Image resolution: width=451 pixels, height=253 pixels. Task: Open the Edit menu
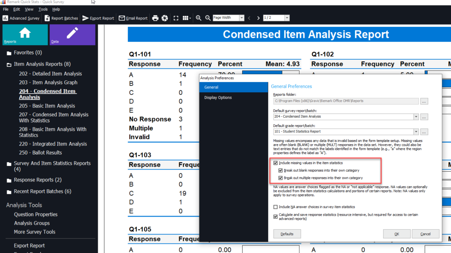point(16,9)
